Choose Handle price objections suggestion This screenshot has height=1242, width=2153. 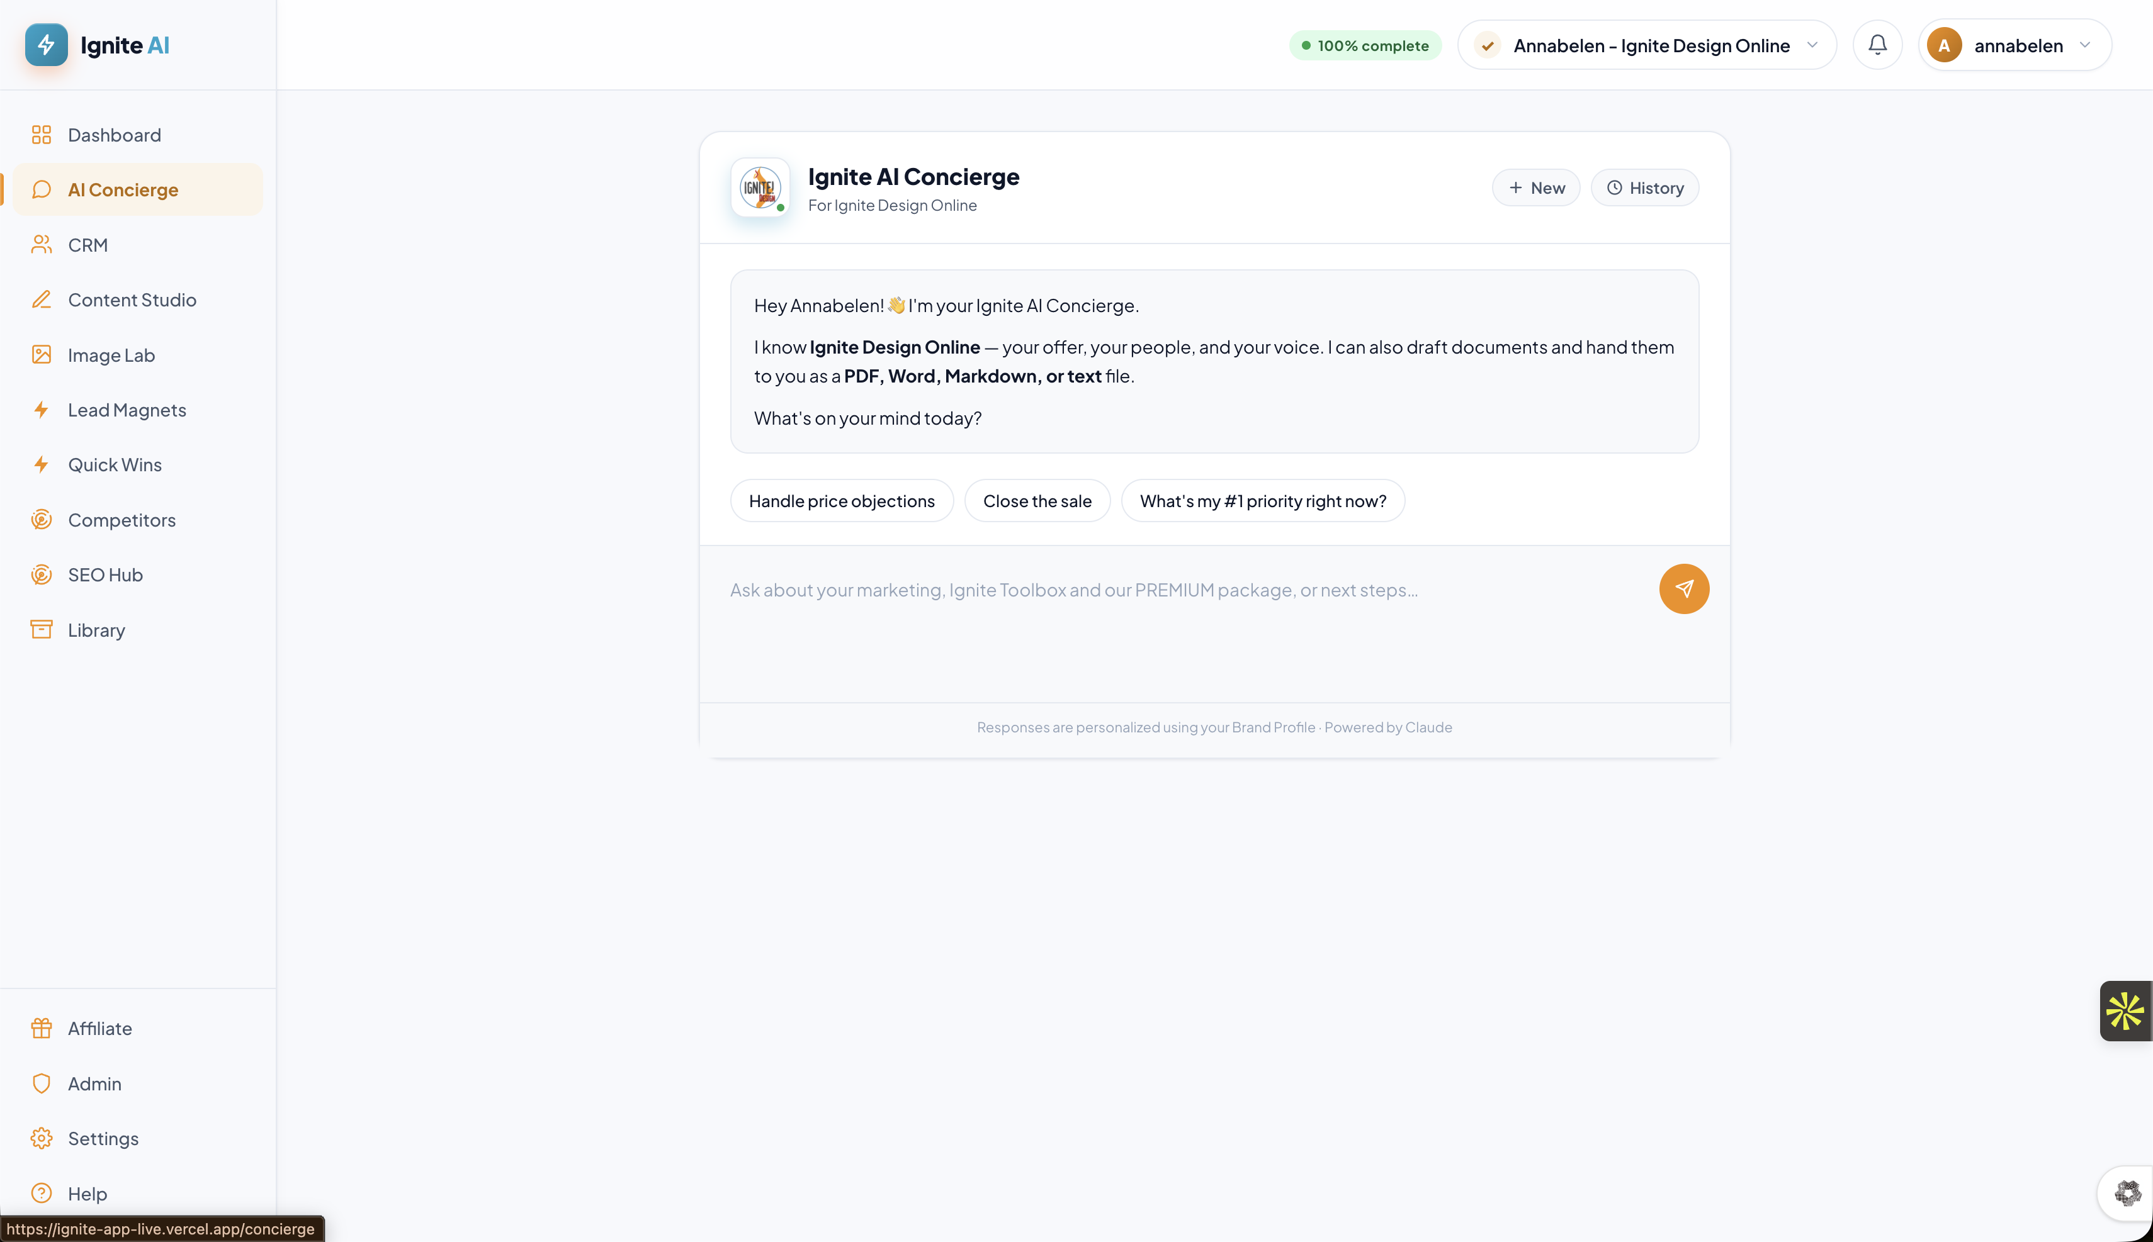(842, 501)
